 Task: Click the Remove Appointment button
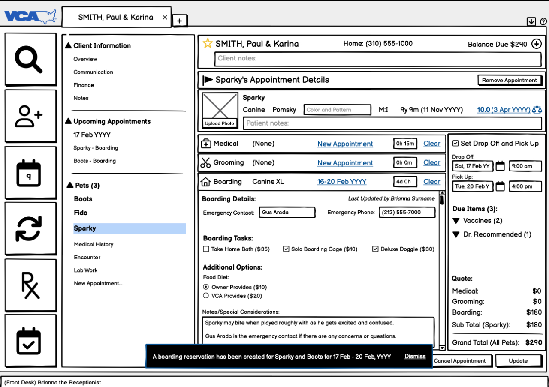pyautogui.click(x=509, y=80)
